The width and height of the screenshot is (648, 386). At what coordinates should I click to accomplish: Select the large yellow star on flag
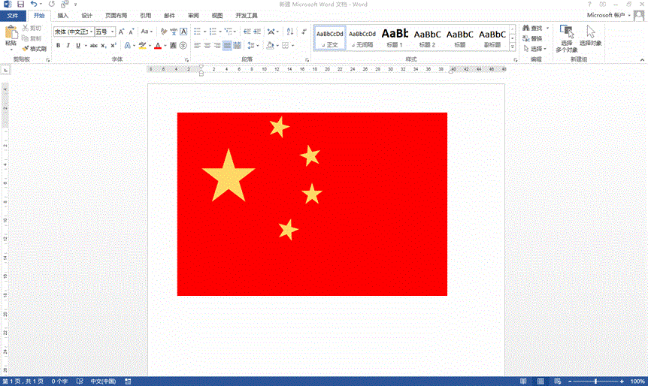228,176
